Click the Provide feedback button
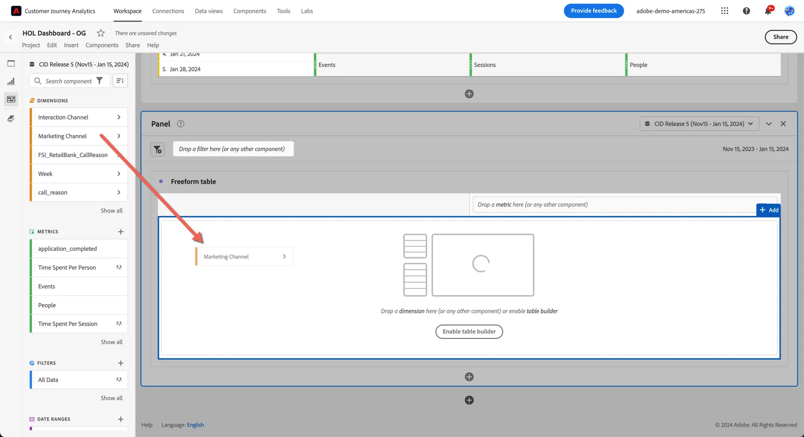This screenshot has height=437, width=804. click(x=594, y=11)
